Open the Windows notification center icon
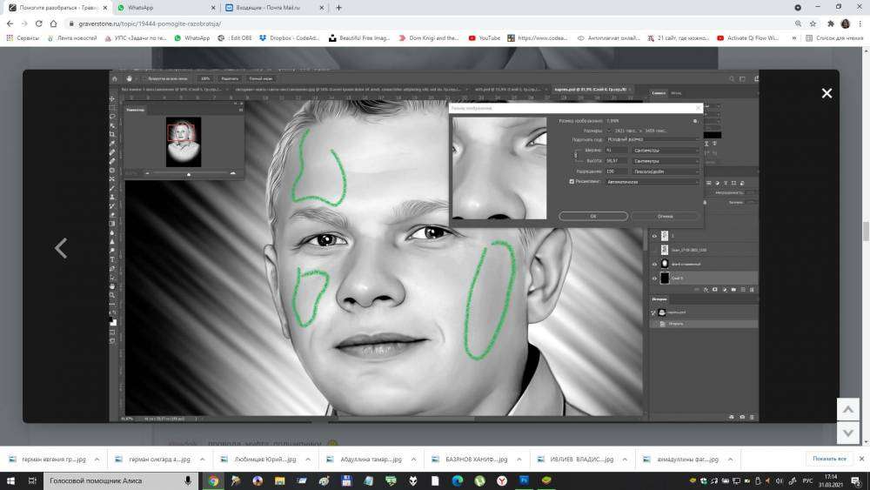The height and width of the screenshot is (490, 870). click(857, 480)
